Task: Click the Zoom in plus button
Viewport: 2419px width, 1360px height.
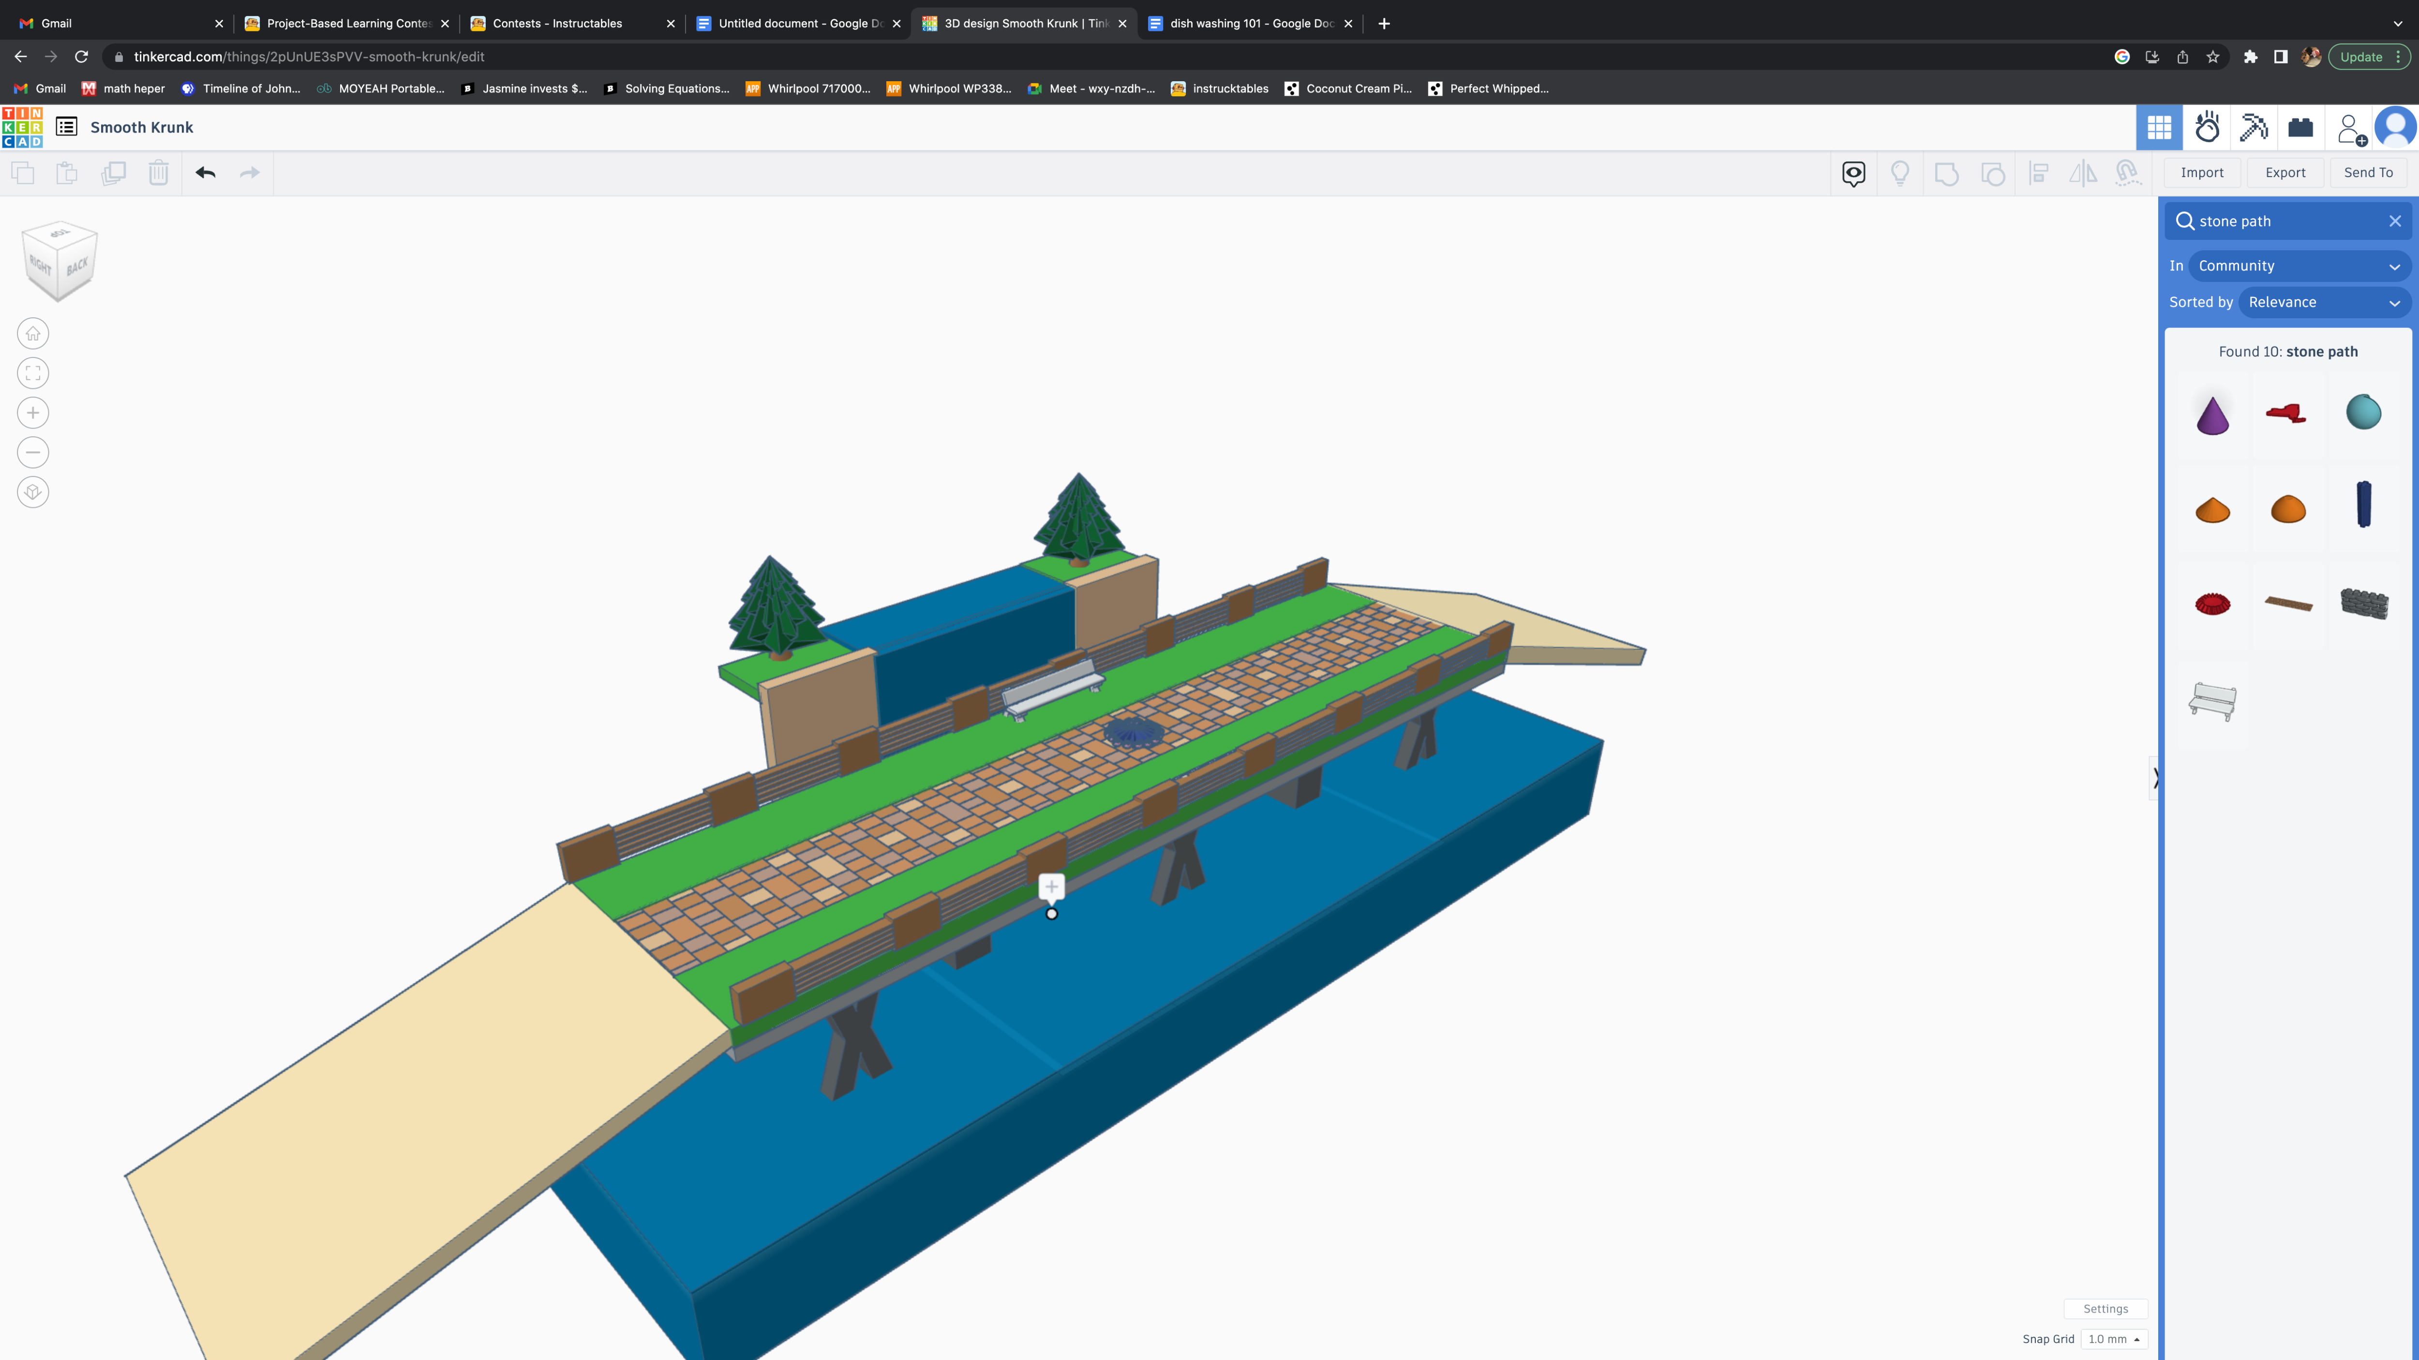Action: pyautogui.click(x=33, y=413)
